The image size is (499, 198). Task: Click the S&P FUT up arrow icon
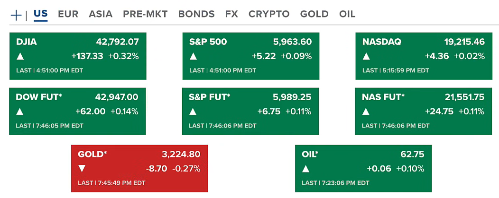coord(194,112)
